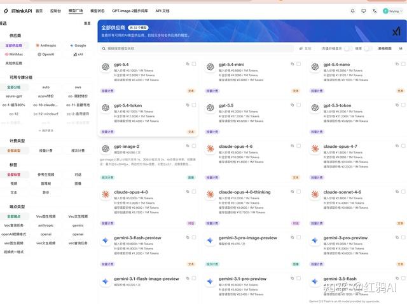Open the gemini-3.5-flash model title
Screen dimensions: 407x304
tap(340, 279)
